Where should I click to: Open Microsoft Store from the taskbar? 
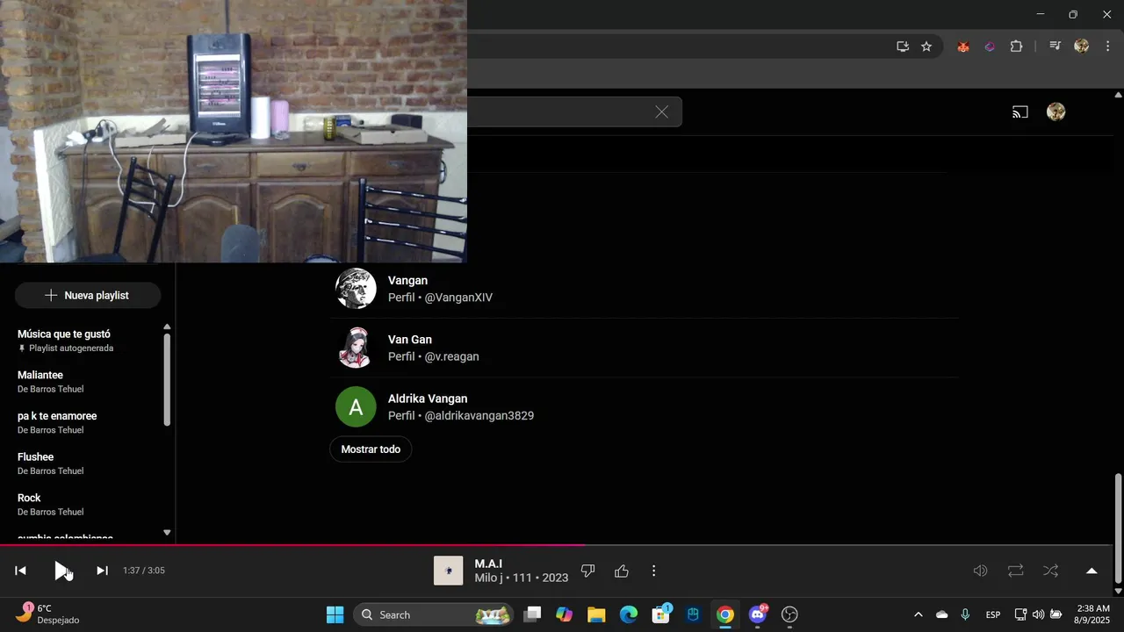660,614
